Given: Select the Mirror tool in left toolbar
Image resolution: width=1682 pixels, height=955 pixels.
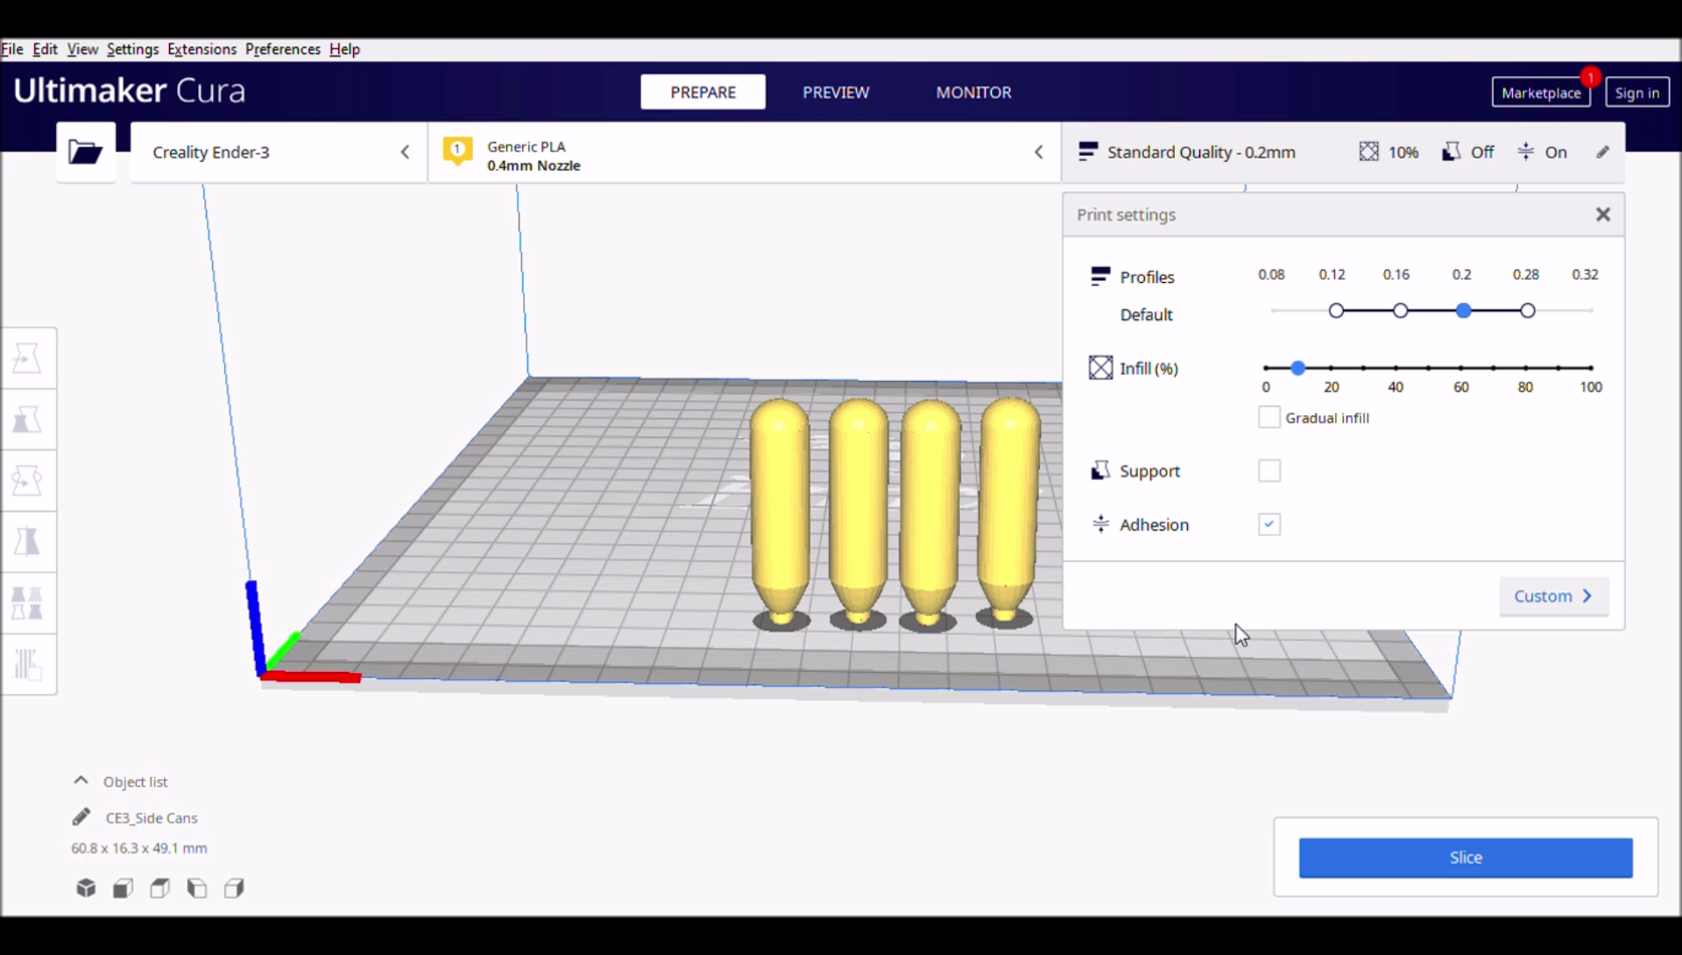Looking at the screenshot, I should (x=27, y=542).
